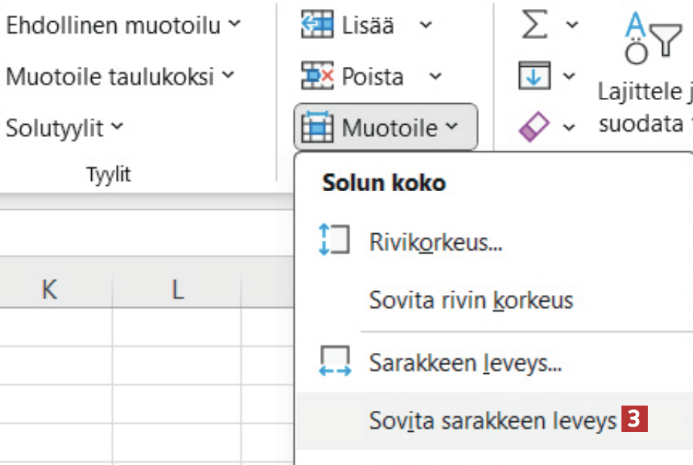Expand the arrow next to Lisää
Image resolution: width=693 pixels, height=465 pixels.
pos(426,26)
